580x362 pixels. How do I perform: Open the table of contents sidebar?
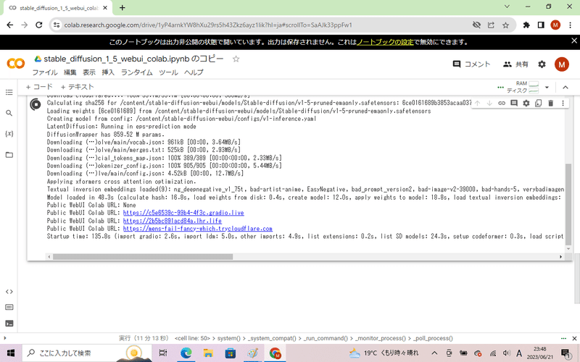coord(9,93)
